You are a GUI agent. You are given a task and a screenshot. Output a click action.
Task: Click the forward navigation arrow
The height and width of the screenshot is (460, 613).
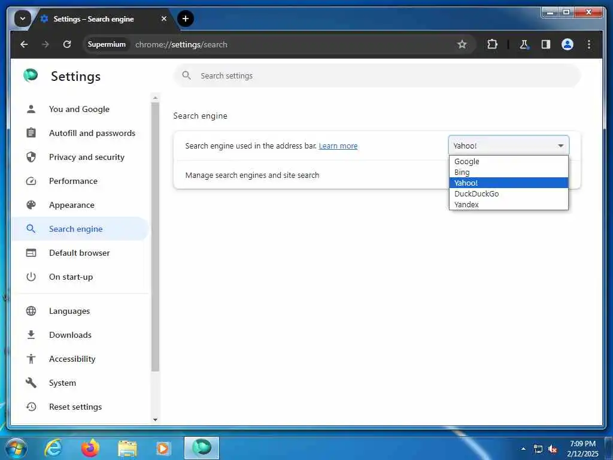[x=45, y=44]
